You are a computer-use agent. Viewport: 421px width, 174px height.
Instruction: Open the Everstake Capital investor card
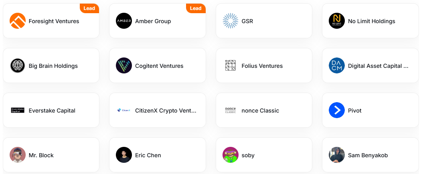pyautogui.click(x=51, y=110)
